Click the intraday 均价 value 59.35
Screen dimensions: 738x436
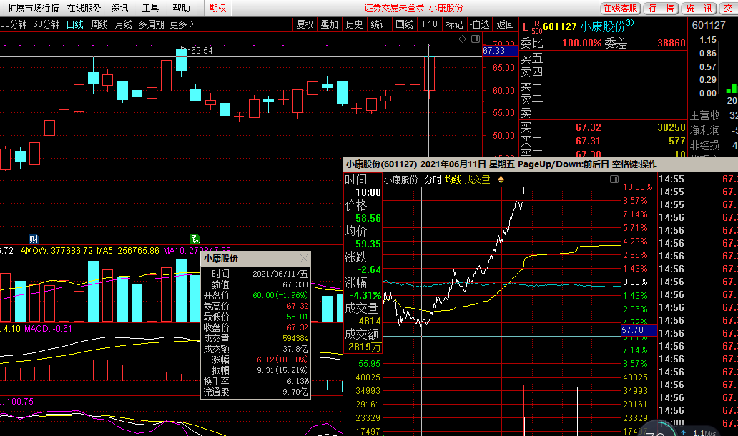(368, 244)
